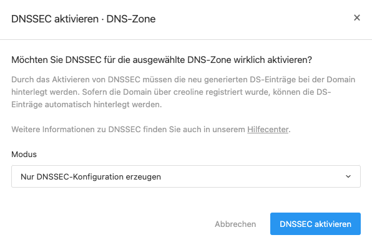Confirm with the DNSSEC aktivieren button
This screenshot has height=245, width=372.
[315, 224]
